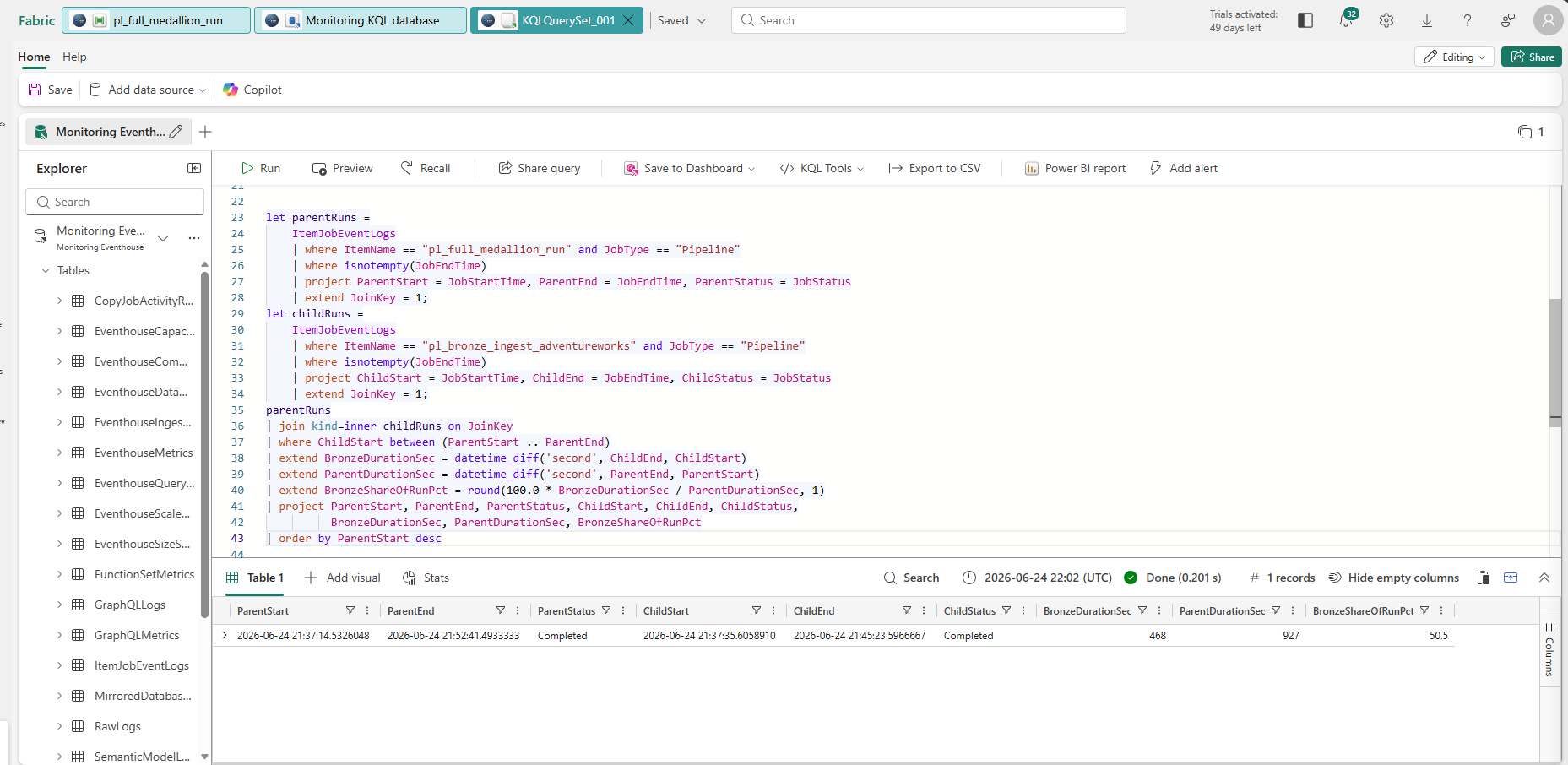The width and height of the screenshot is (1568, 765).
Task: Click Add alert
Action: coord(1183,168)
